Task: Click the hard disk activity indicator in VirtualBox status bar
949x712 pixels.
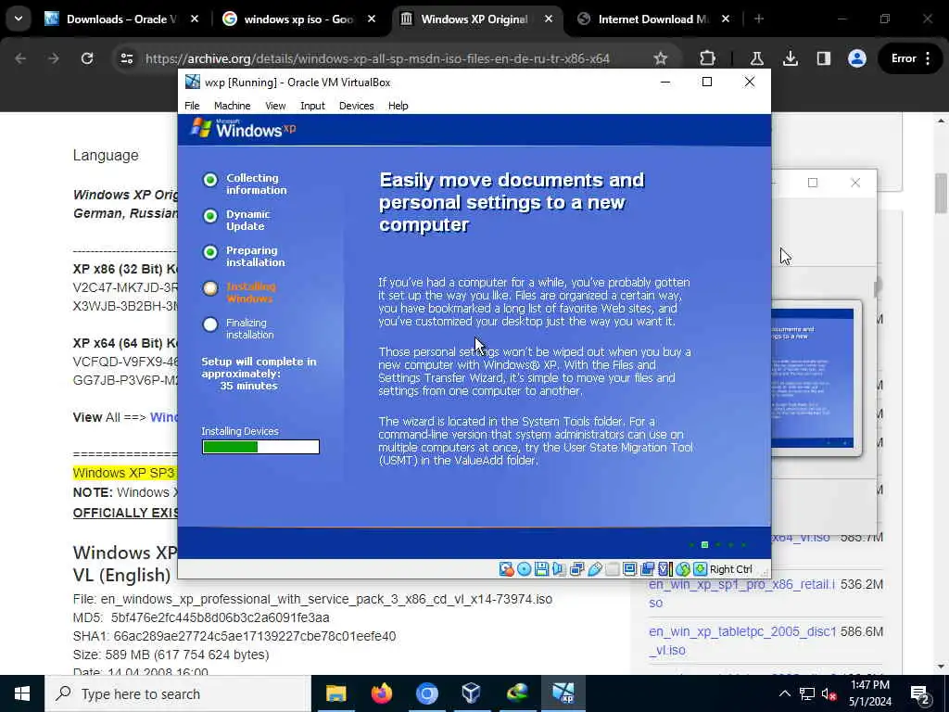Action: pyautogui.click(x=506, y=569)
